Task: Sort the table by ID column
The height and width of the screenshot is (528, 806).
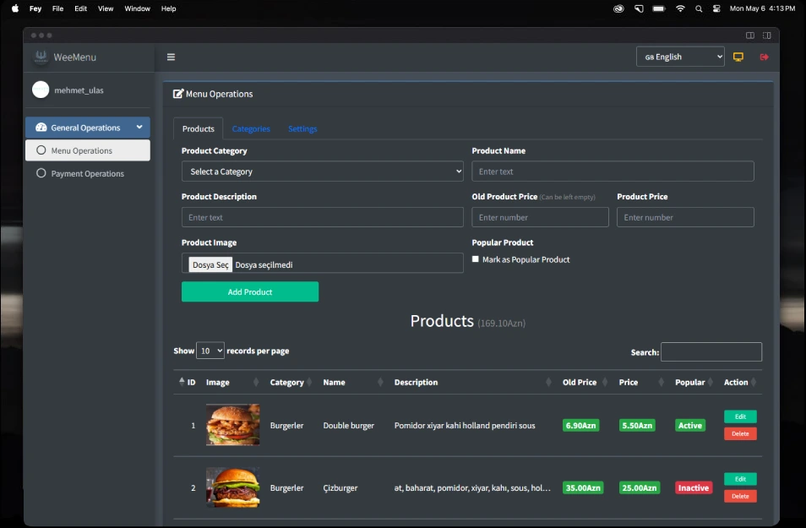Action: click(187, 382)
